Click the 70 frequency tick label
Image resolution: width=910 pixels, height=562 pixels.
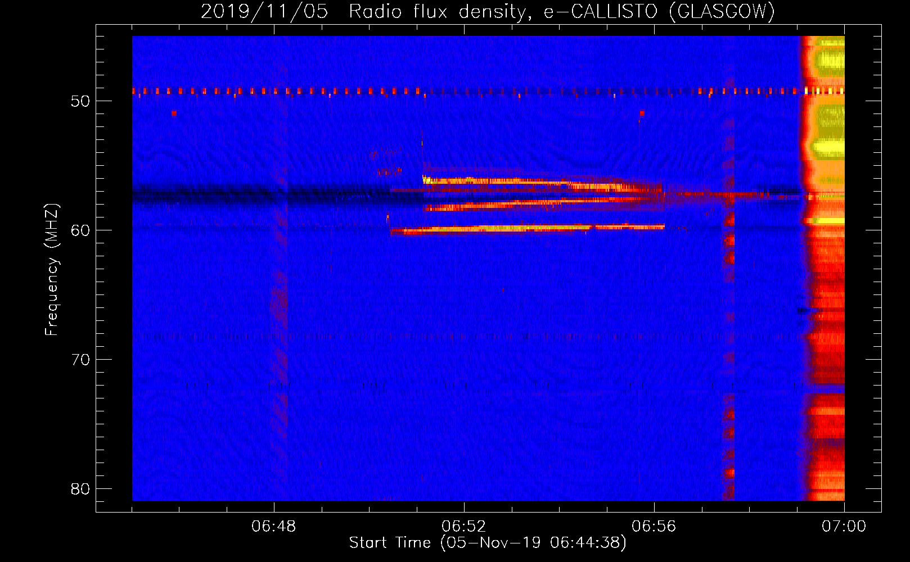[80, 360]
